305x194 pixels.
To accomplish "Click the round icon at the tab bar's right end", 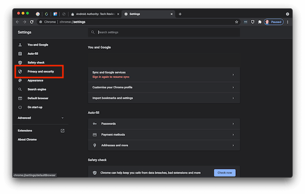I will pyautogui.click(x=287, y=14).
